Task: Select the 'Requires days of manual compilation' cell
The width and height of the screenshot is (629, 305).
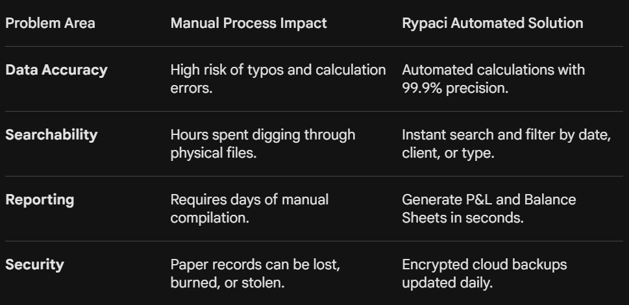Action: coord(249,208)
